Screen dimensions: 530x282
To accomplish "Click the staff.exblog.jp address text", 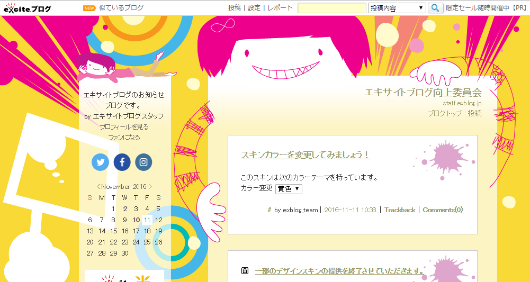I will pyautogui.click(x=462, y=103).
